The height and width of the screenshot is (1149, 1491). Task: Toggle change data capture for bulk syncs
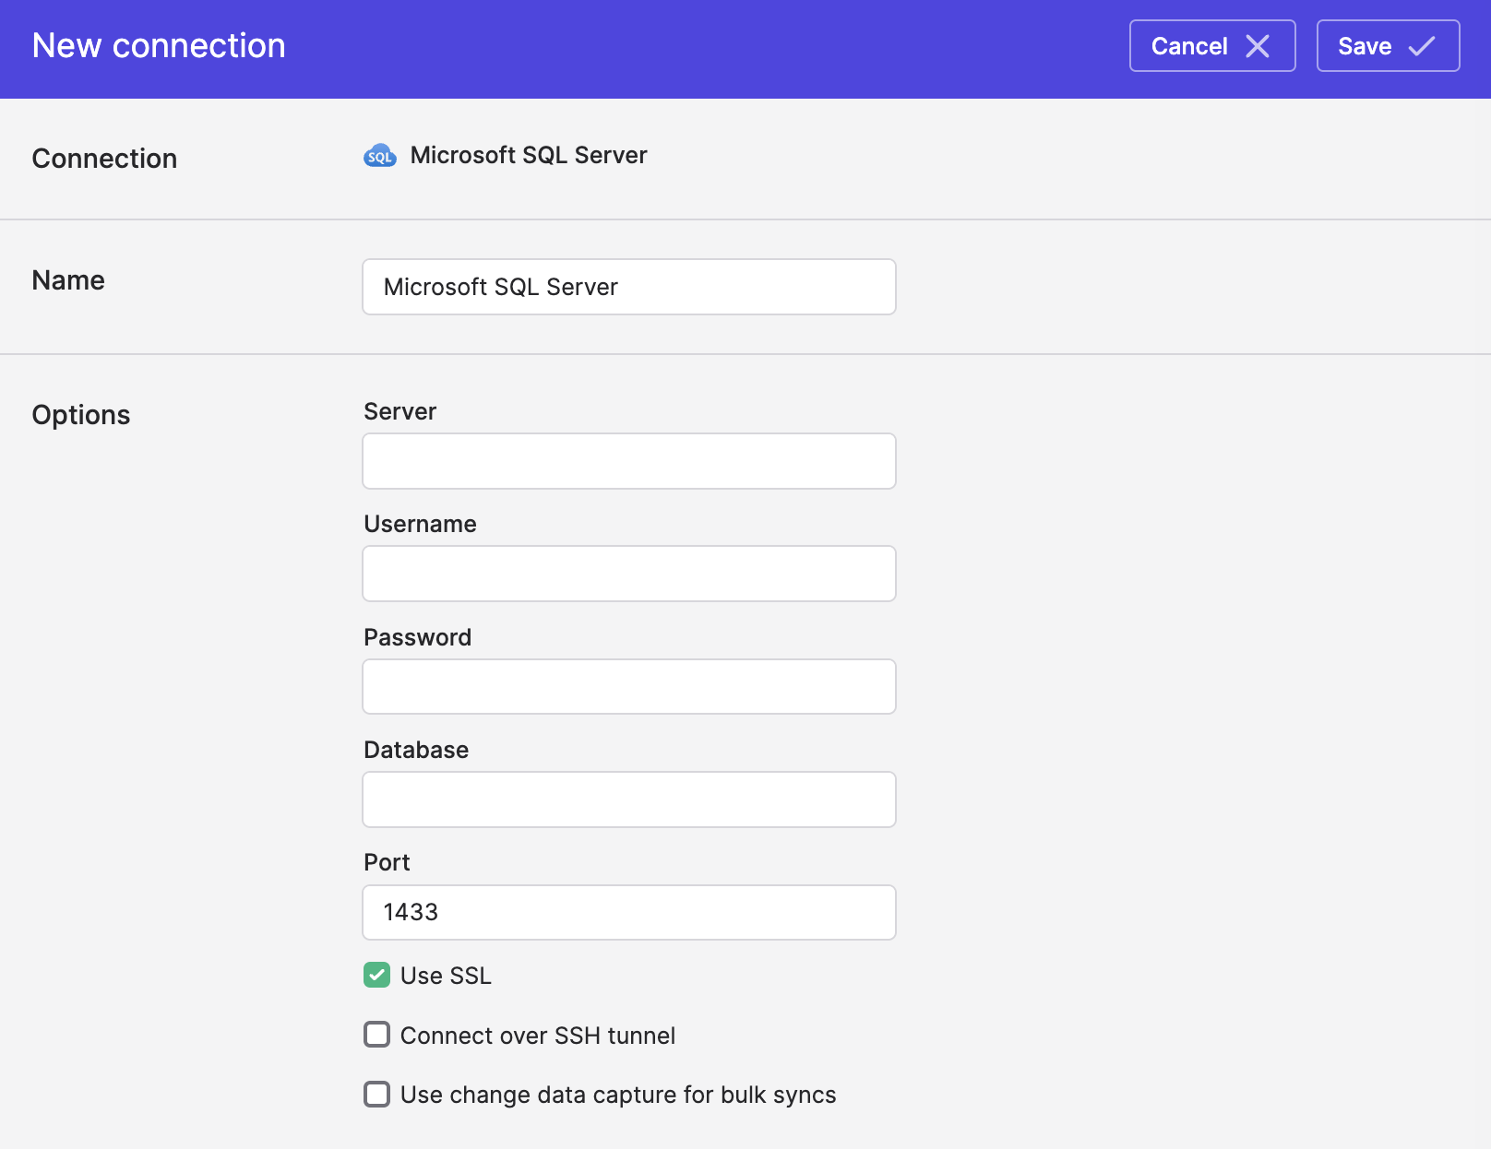click(376, 1095)
